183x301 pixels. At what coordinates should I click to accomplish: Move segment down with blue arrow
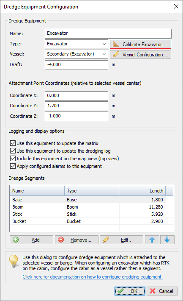[x=167, y=240]
